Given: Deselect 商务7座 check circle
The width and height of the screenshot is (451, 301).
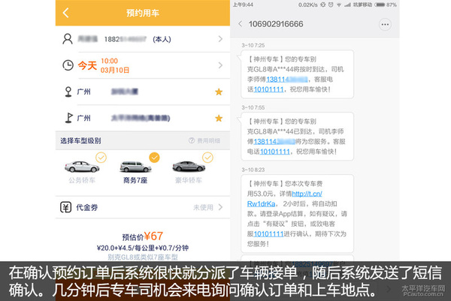Looking at the screenshot, I should [154, 158].
